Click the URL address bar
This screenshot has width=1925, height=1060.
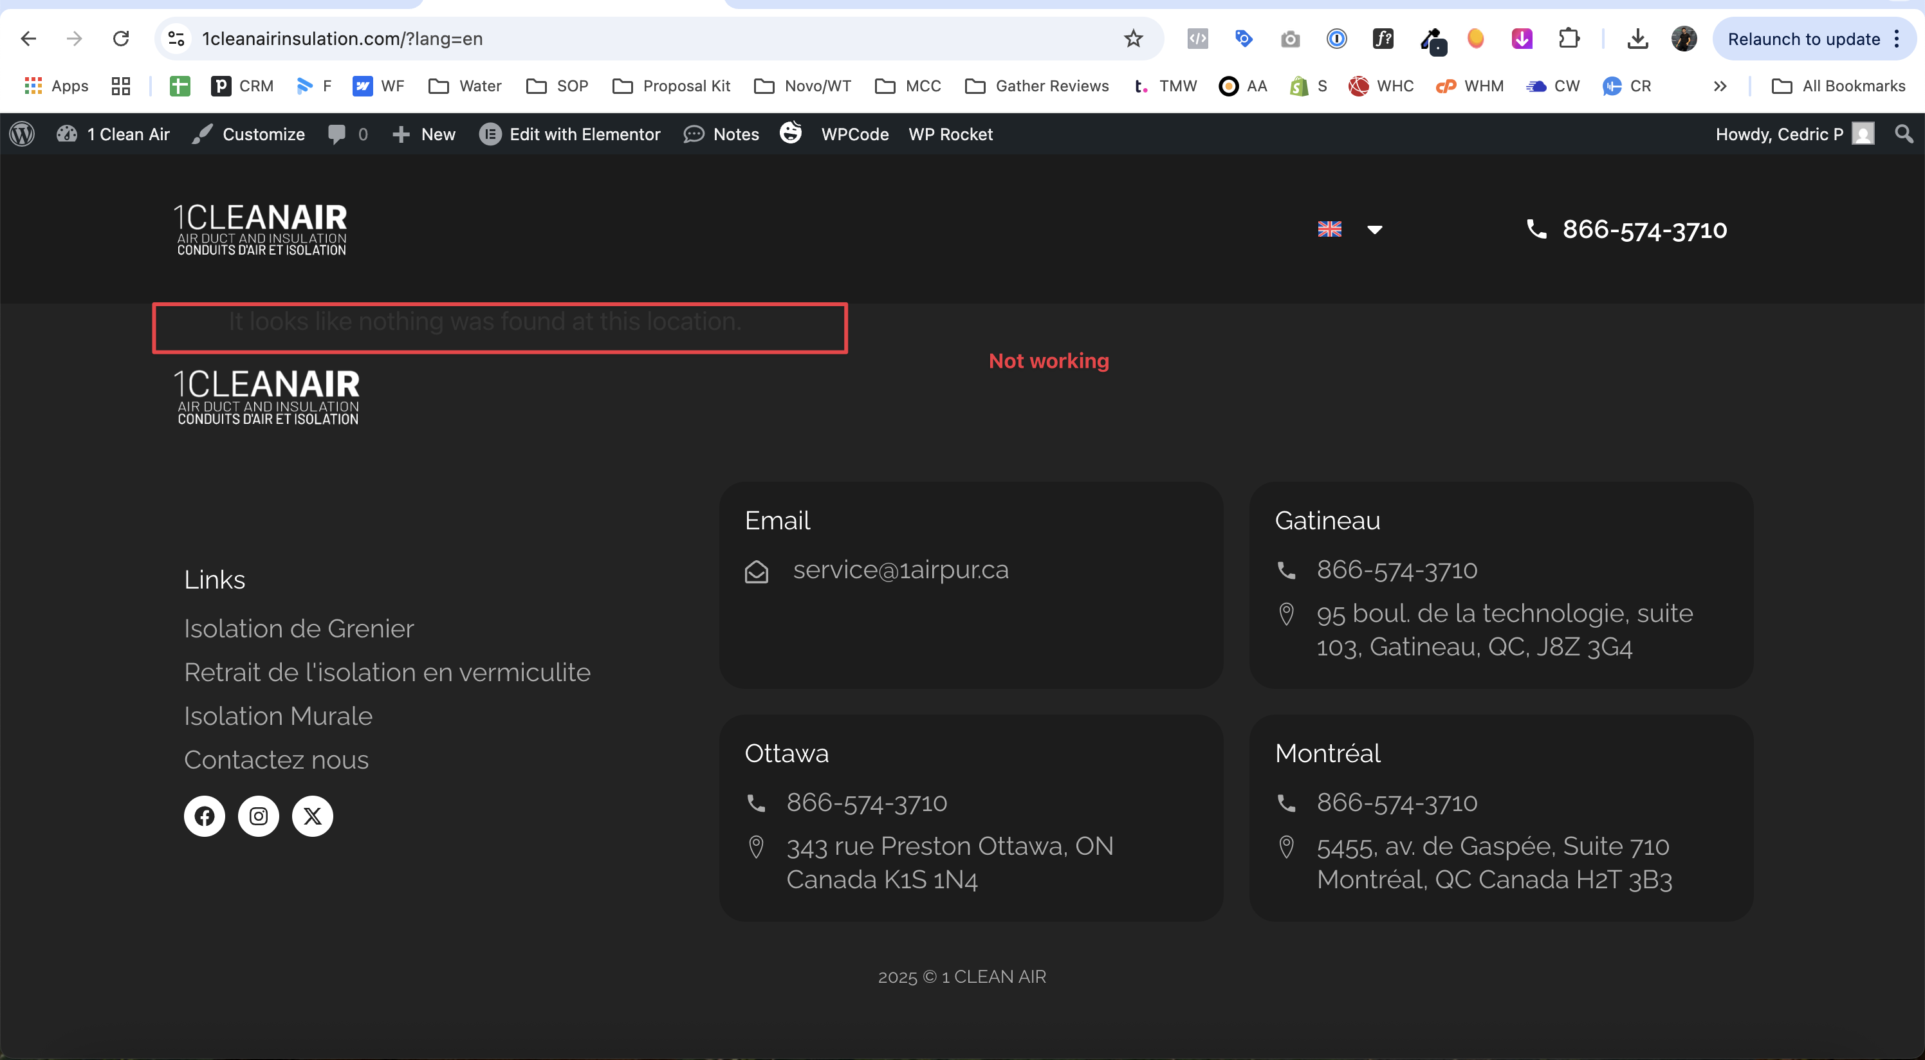(643, 39)
